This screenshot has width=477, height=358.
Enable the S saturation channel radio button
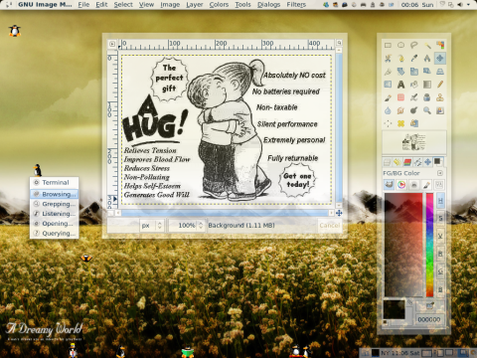click(440, 218)
